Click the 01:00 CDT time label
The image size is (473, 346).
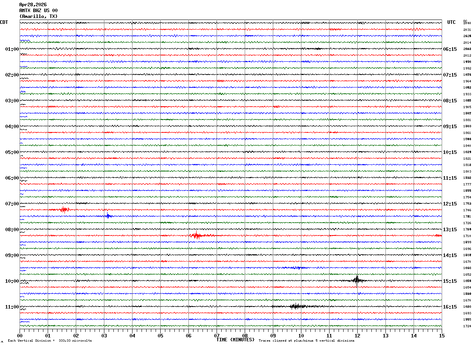tap(12, 49)
